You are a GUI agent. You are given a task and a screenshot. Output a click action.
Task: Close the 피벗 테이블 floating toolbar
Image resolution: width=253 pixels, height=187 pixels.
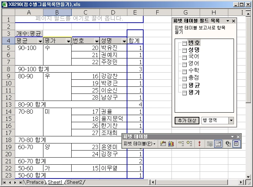click(x=238, y=137)
